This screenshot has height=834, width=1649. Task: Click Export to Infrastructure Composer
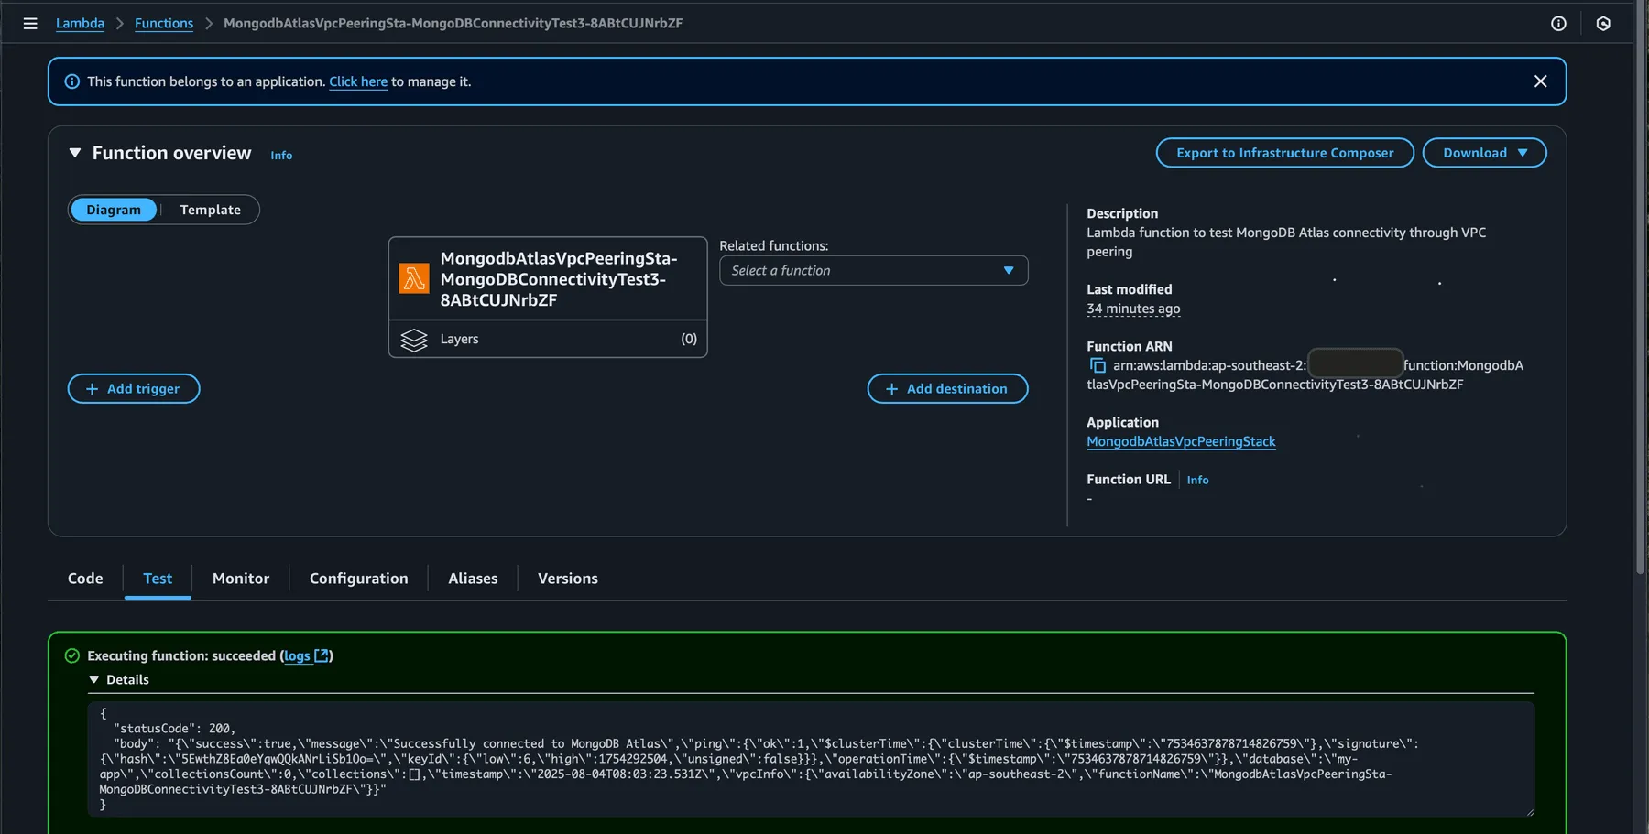pos(1284,153)
